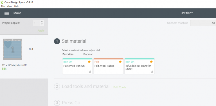Click the Apply button for project copies
Screen dimensions: 216x106
41,31
